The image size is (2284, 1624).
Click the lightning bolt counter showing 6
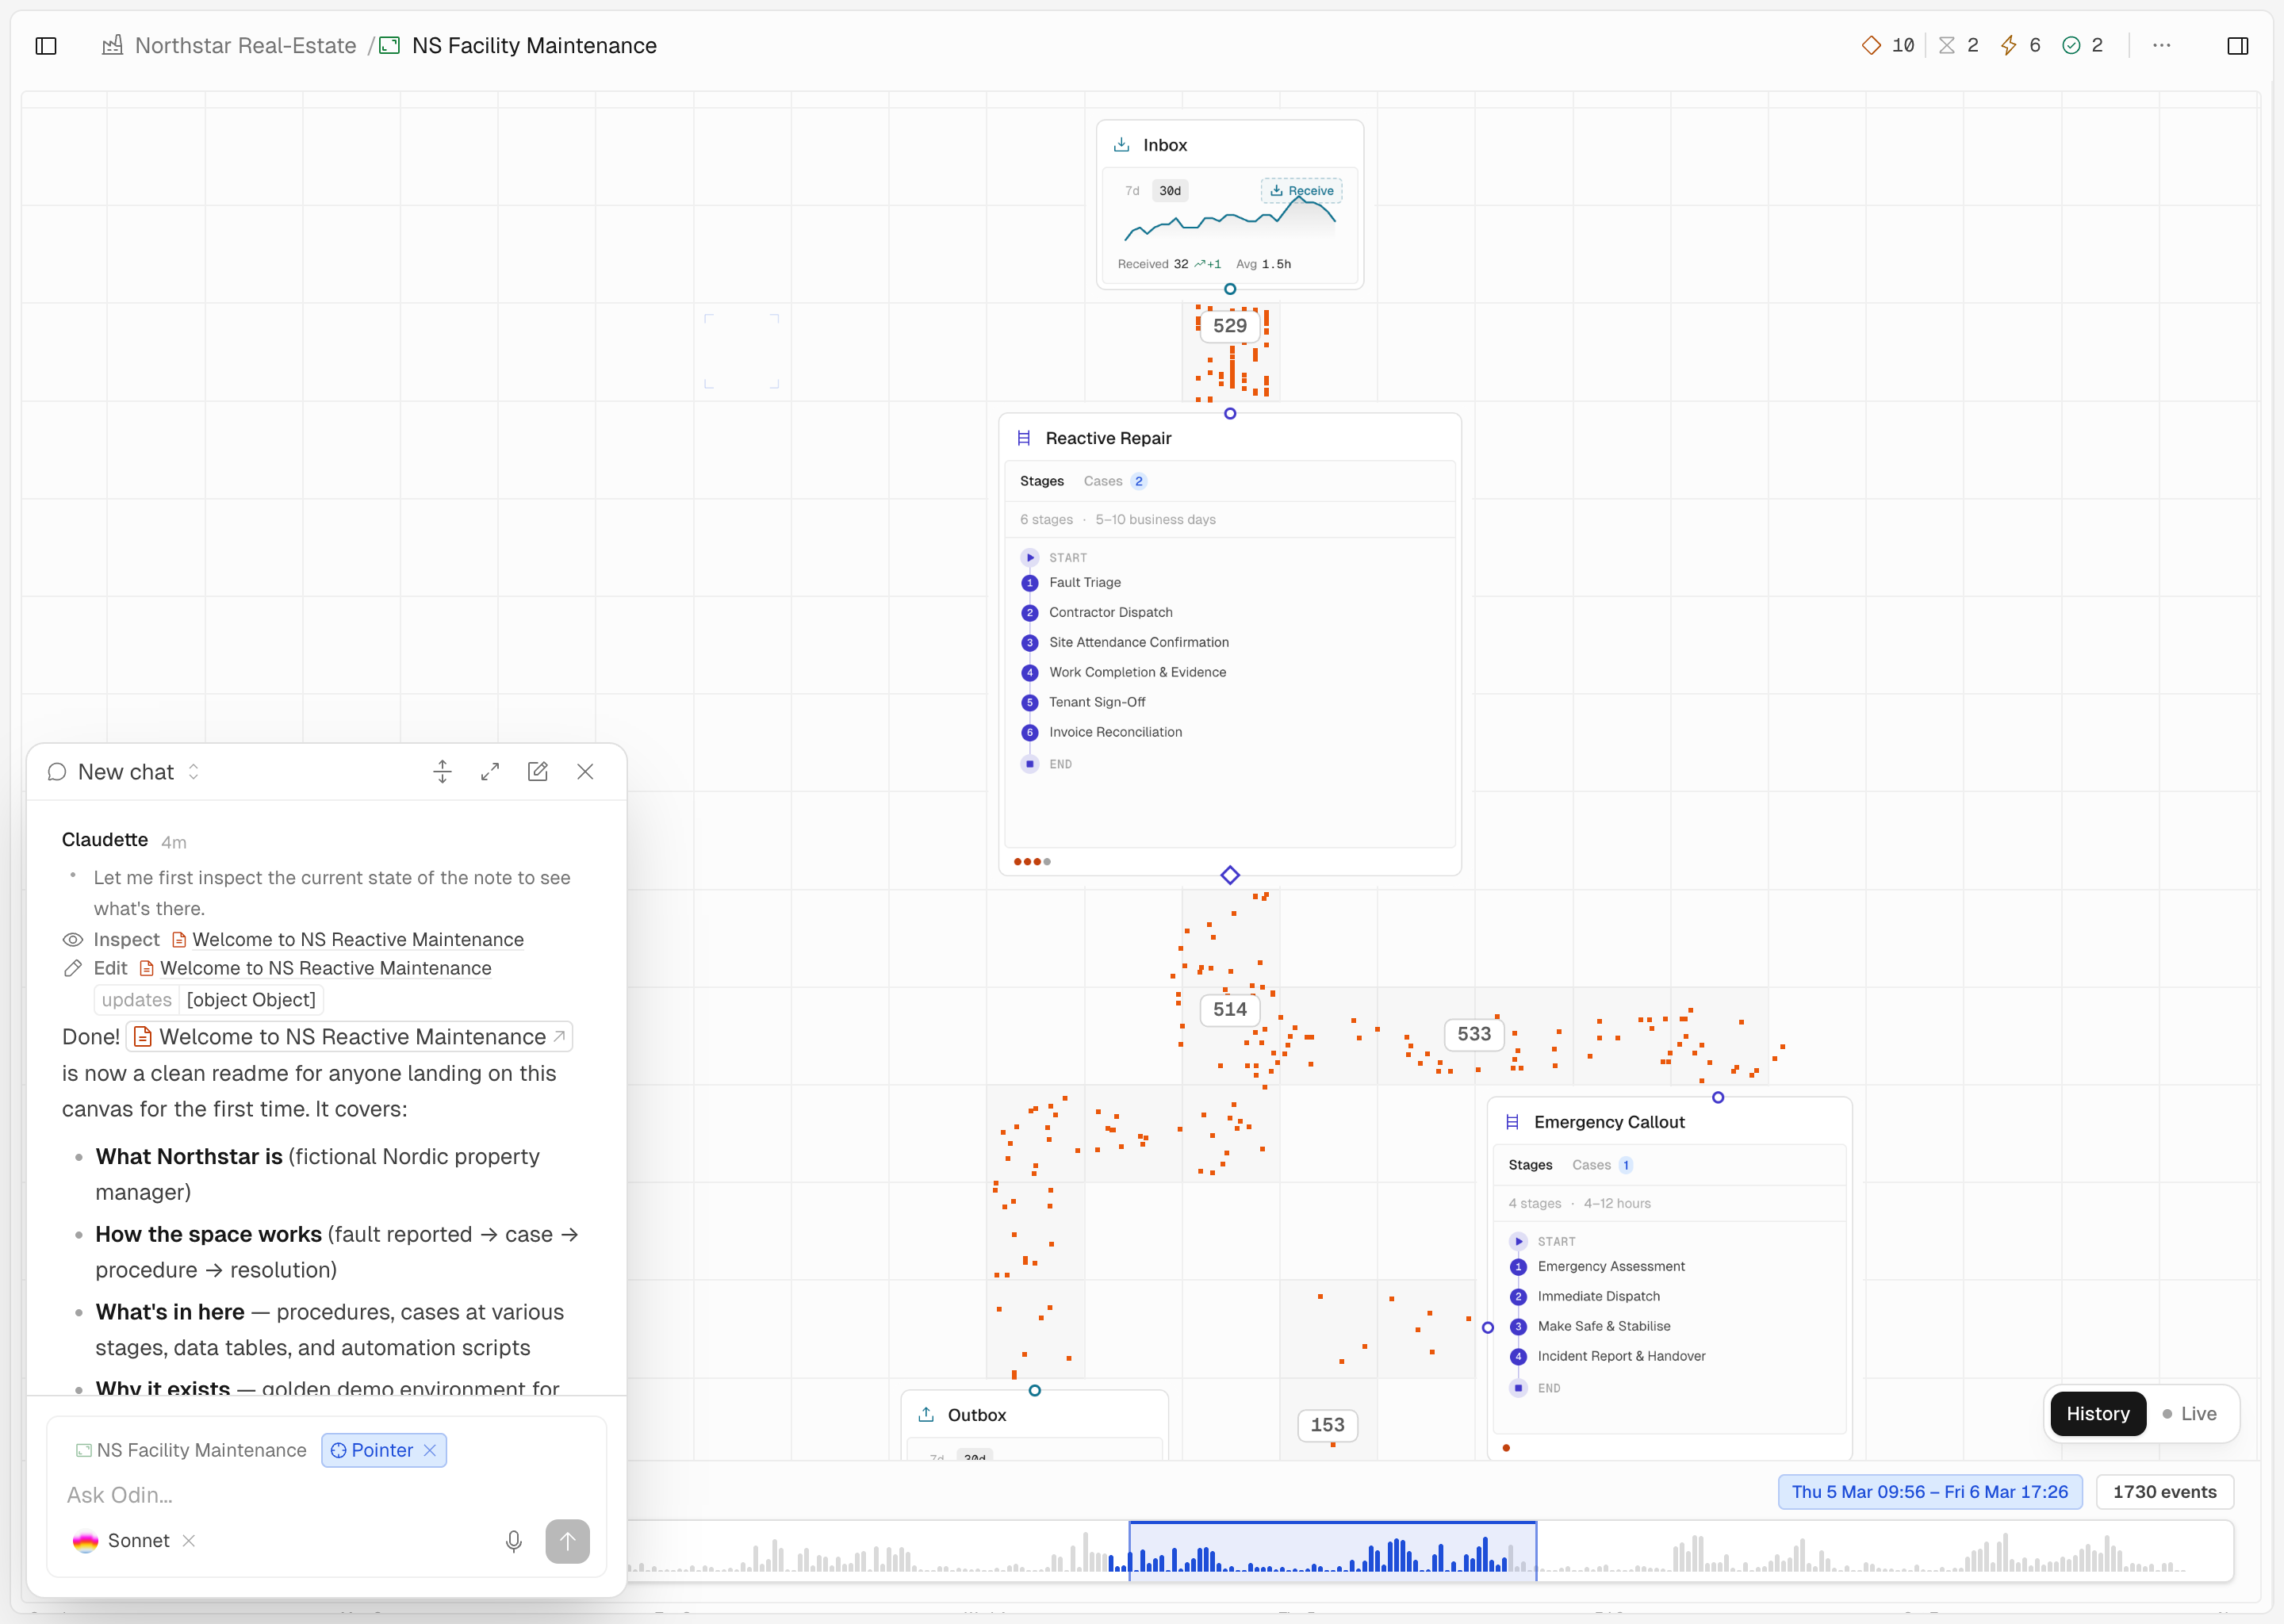[x=2020, y=46]
